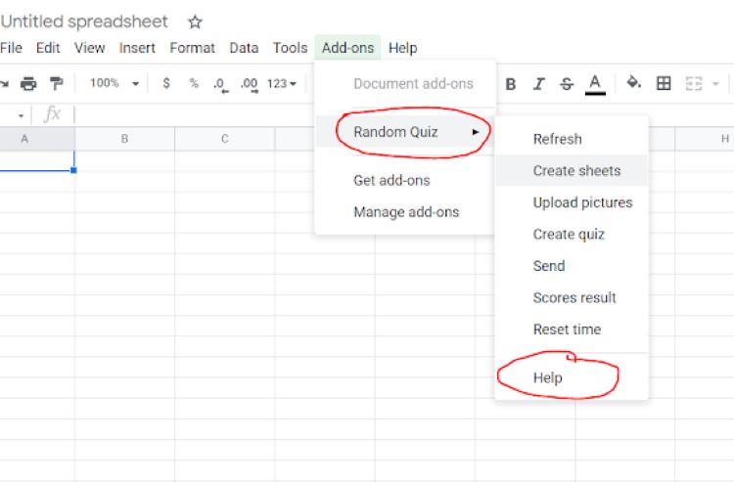This screenshot has width=734, height=483.
Task: Toggle bold formatting
Action: (x=511, y=84)
